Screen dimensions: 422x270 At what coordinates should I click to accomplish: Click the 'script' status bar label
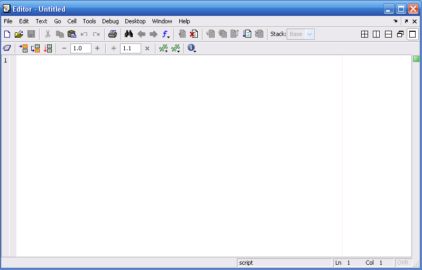click(246, 263)
